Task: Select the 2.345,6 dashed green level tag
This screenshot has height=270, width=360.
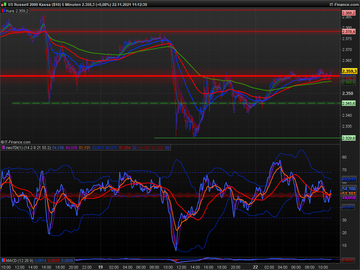Action: (x=348, y=103)
